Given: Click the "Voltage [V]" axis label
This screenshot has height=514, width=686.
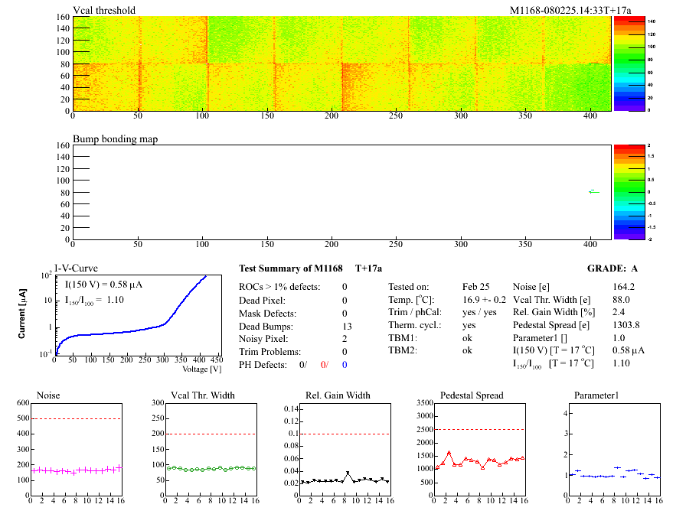Looking at the screenshot, I should (203, 369).
